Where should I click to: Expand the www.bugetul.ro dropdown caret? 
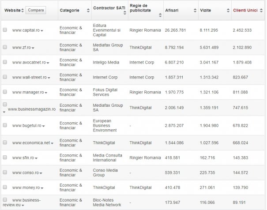tap(43, 126)
